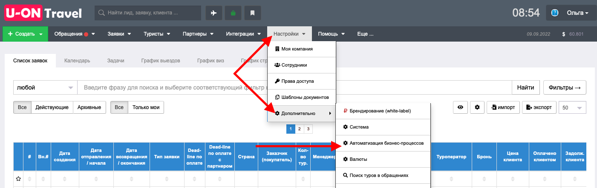Click the star icon in first table row
This screenshot has width=597, height=188.
18,179
